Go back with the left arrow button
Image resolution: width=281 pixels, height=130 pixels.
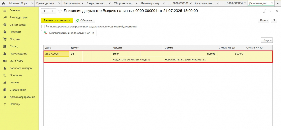(x=45, y=11)
